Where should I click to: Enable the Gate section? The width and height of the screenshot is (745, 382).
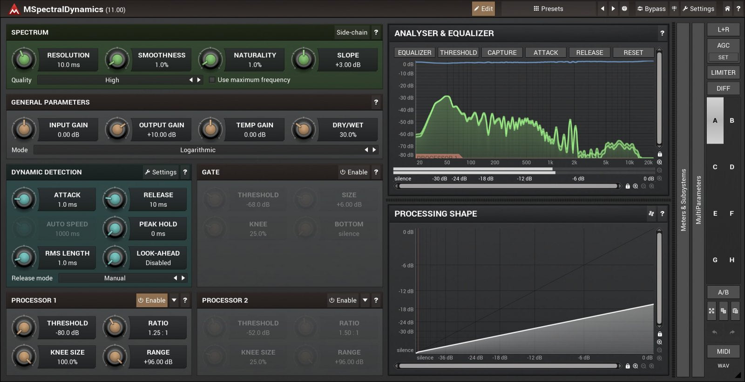354,172
